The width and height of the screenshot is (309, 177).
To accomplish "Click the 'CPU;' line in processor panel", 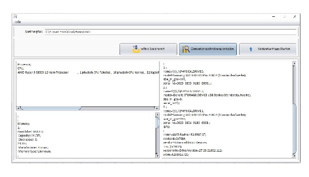I will 20,69.
